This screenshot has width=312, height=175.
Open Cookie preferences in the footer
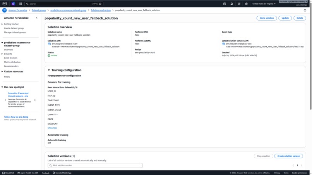click(x=300, y=173)
